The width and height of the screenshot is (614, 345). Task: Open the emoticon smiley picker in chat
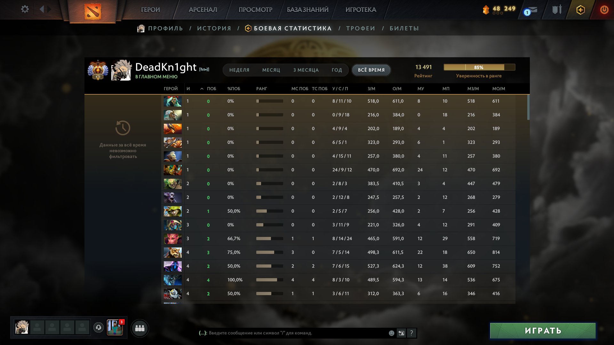391,333
